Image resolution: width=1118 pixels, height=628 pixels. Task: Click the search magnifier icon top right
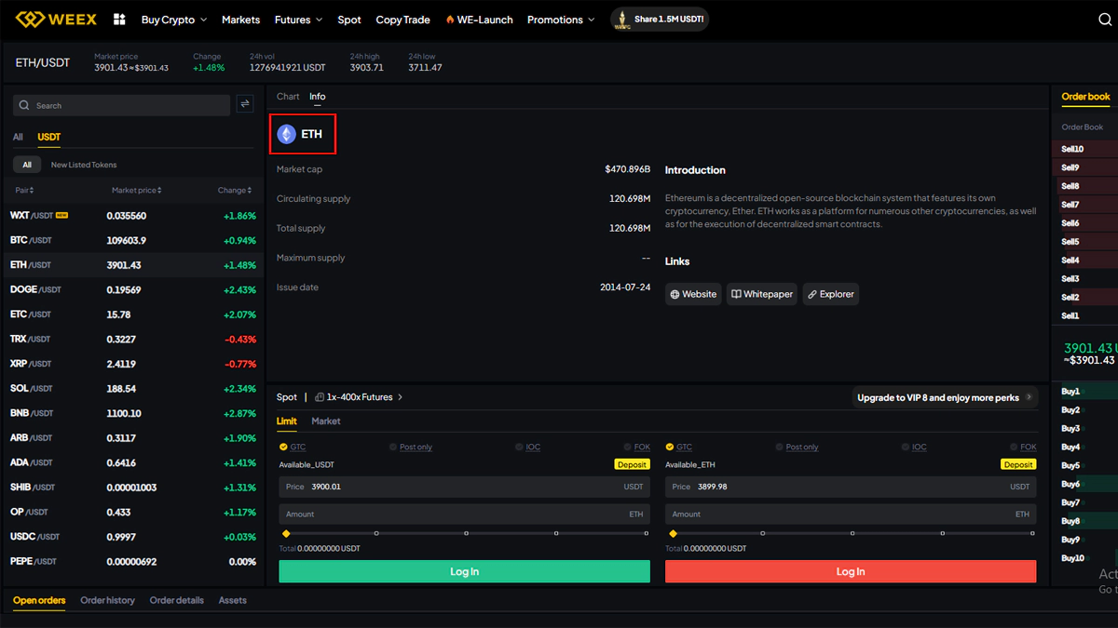coord(1105,20)
